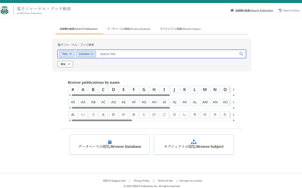Click next chevron on the AA-AO row
Screen dimensions: 302x188
(x=233, y=102)
